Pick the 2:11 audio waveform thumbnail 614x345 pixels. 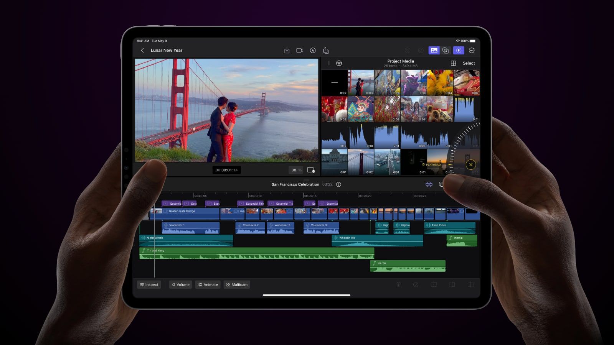point(387,136)
